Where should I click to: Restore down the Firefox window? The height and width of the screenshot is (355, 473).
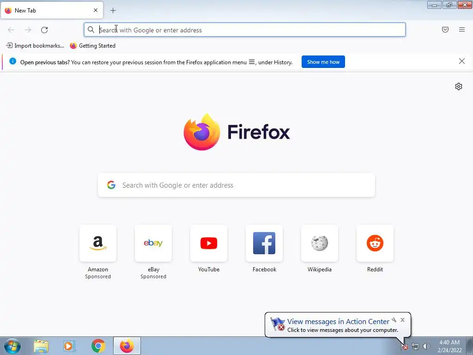tap(449, 5)
